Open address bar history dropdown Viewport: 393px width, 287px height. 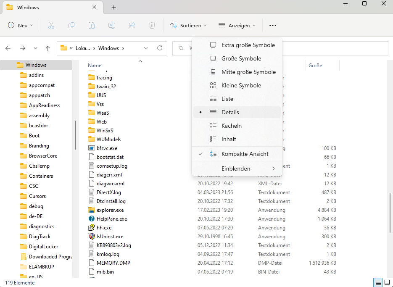click(x=146, y=48)
